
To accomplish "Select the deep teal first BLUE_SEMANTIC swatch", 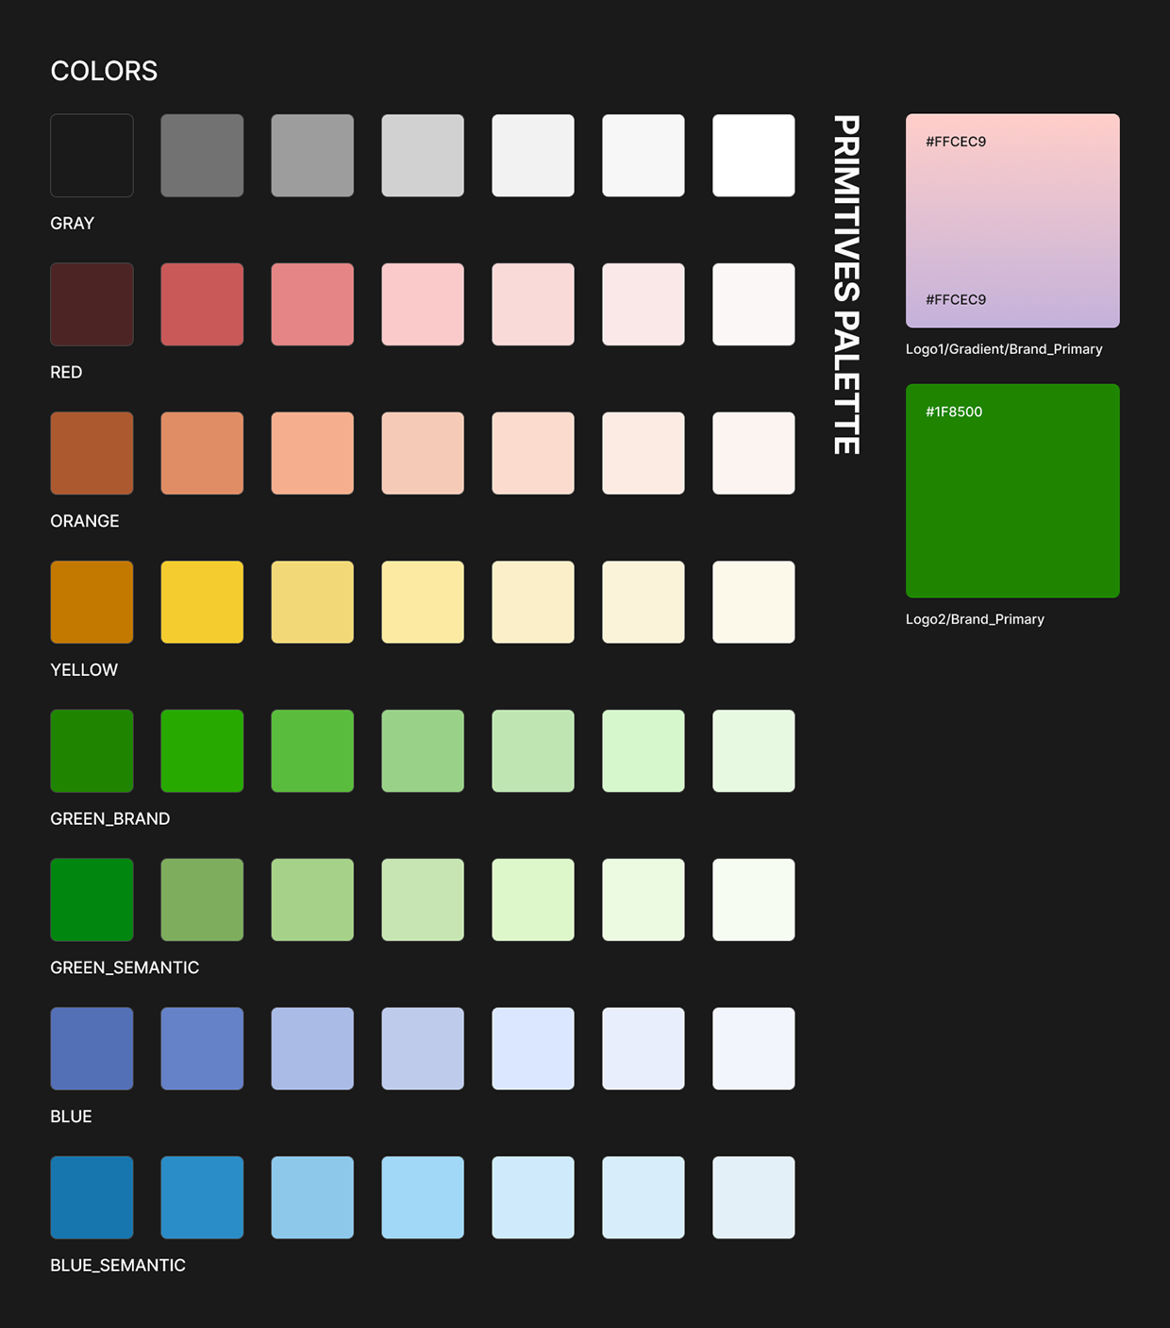I will coord(92,1197).
